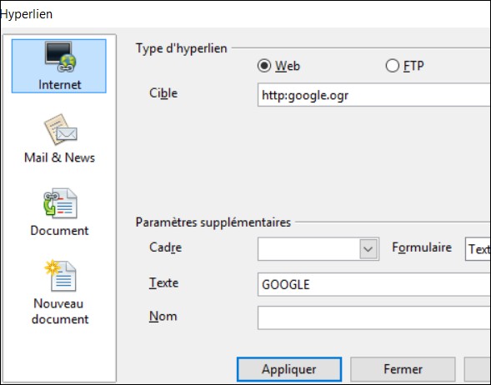Select the Internet hyperlink icon
Image resolution: width=491 pixels, height=385 pixels.
60,57
